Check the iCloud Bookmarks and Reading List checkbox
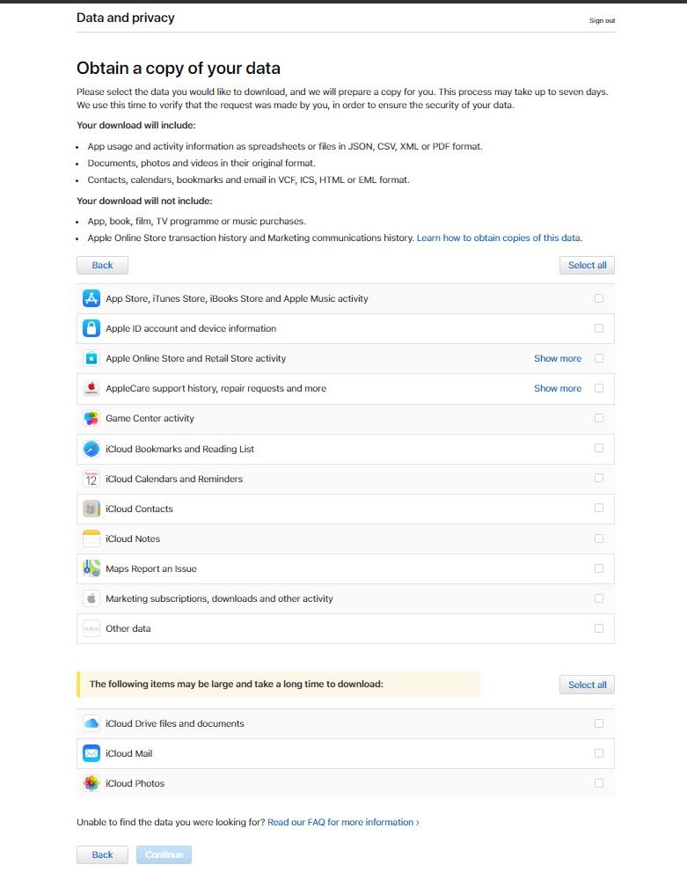This screenshot has width=687, height=887. pos(599,449)
